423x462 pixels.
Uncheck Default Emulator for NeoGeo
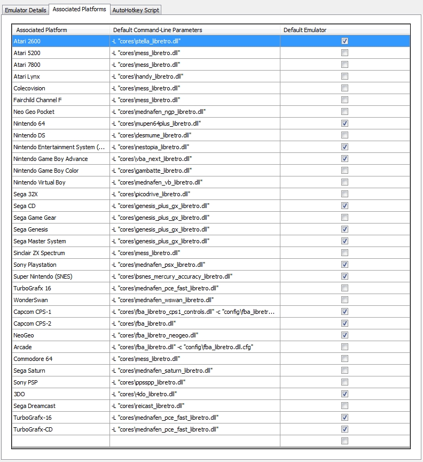click(344, 335)
